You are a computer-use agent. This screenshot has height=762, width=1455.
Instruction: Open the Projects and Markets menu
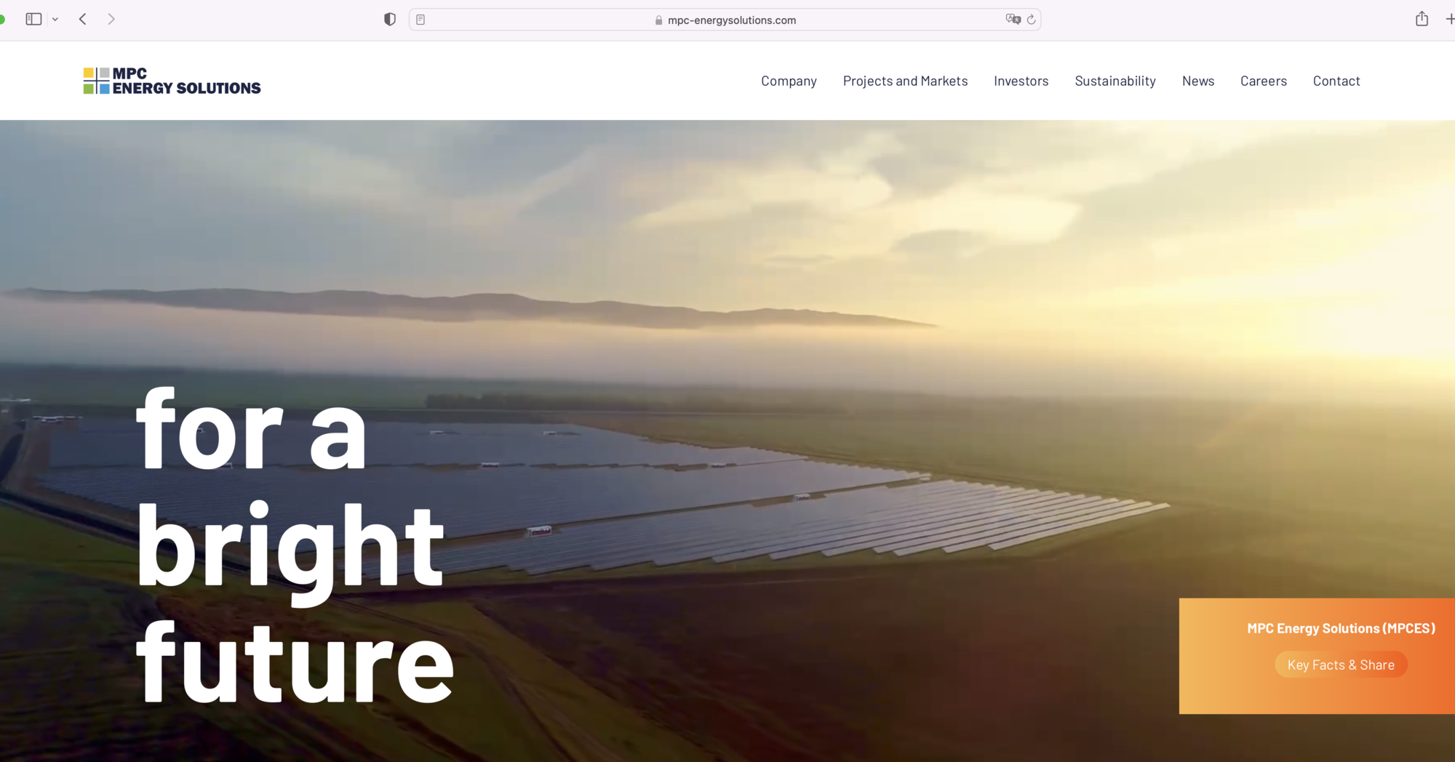coord(905,81)
